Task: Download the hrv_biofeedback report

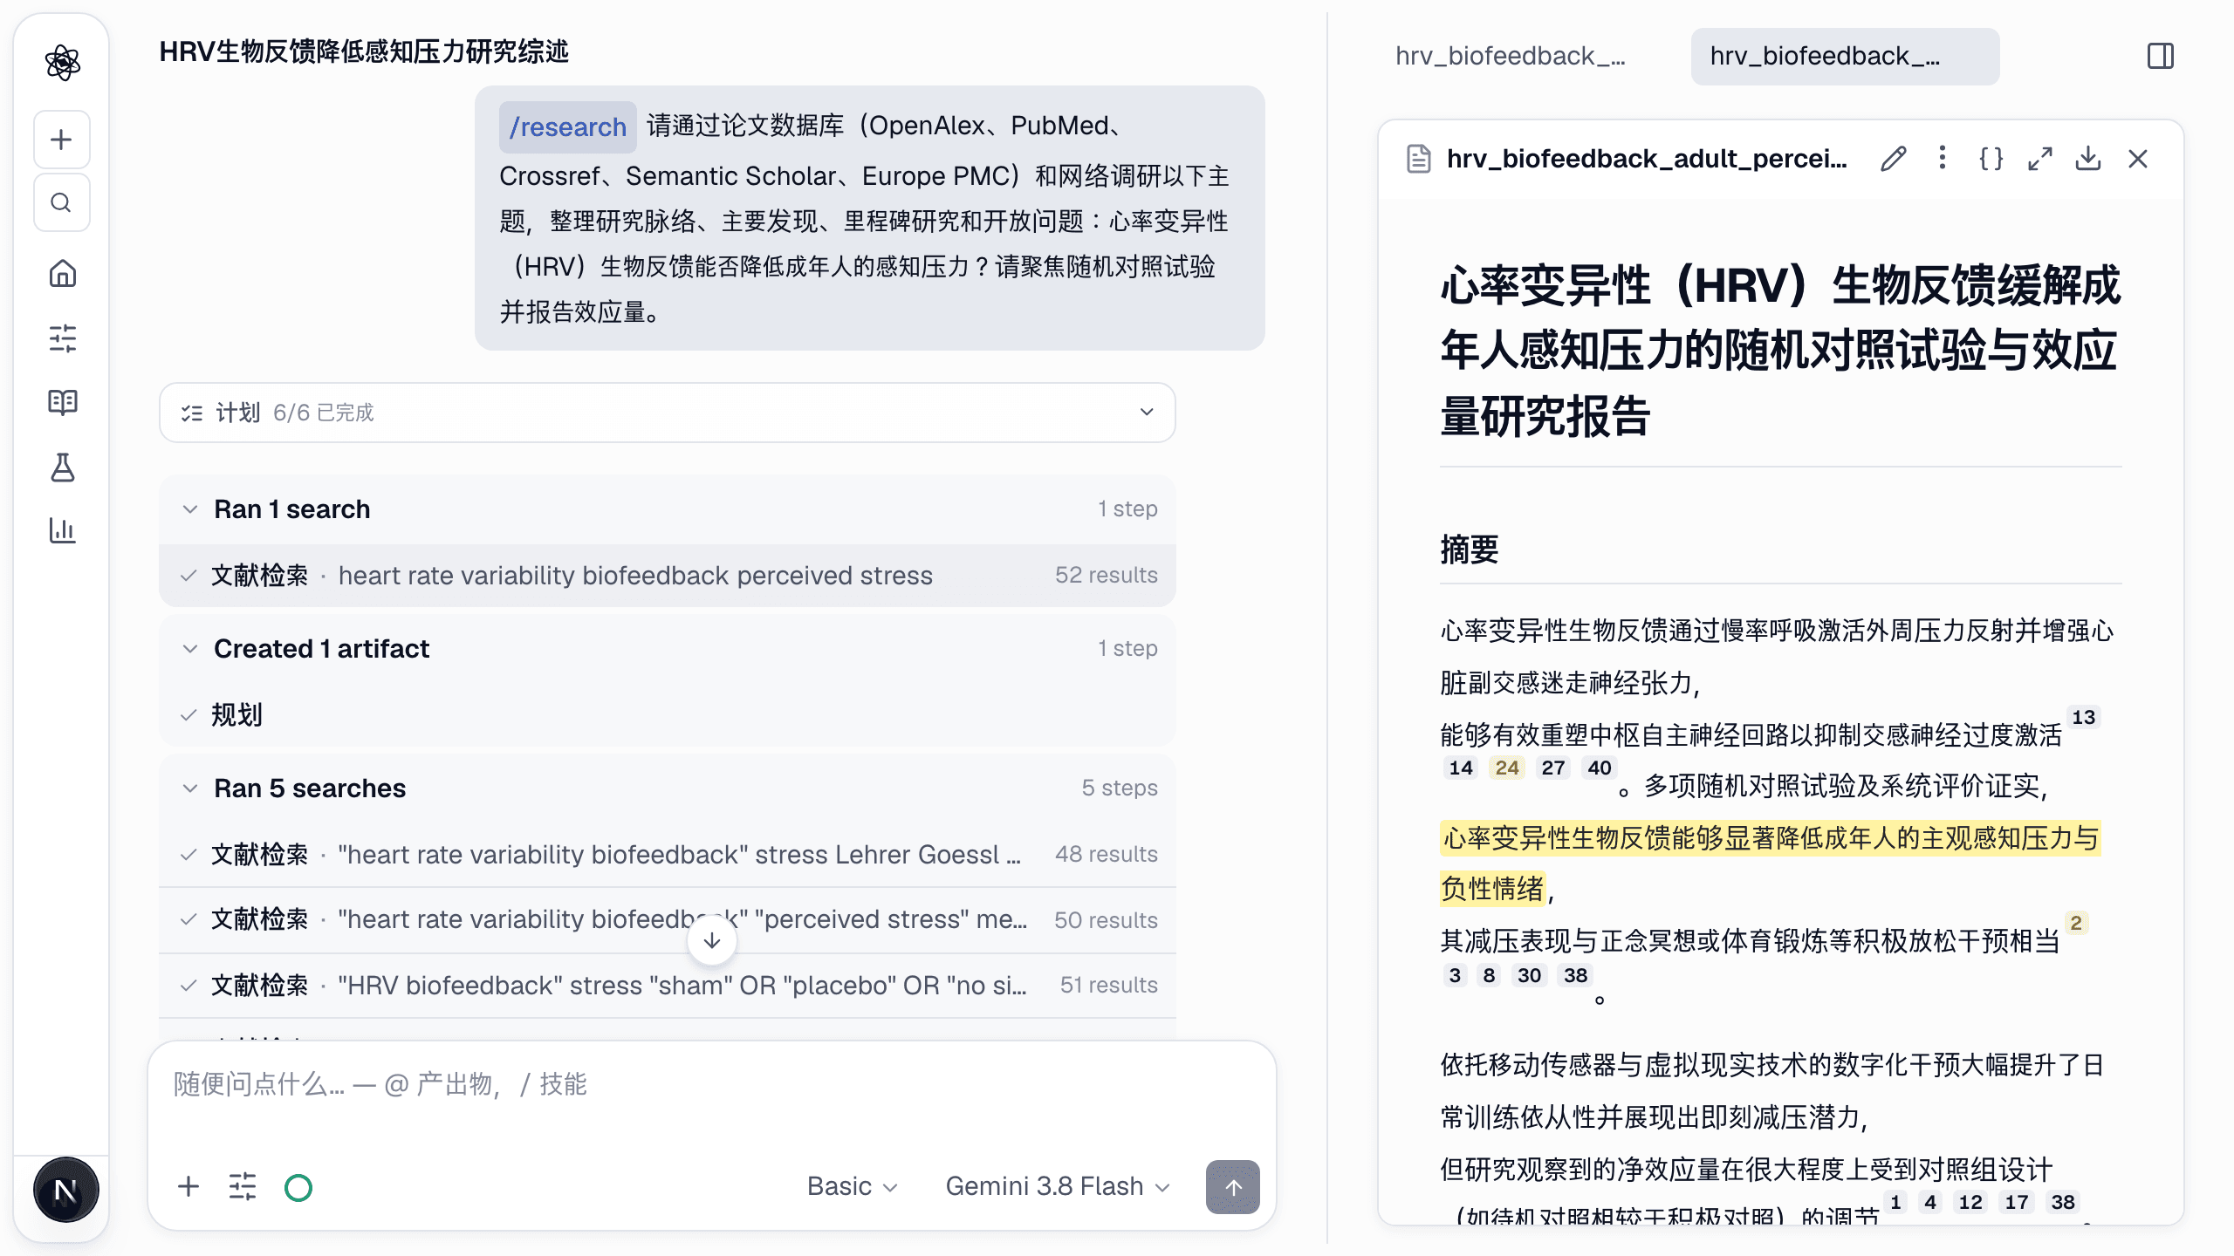Action: coord(2088,159)
